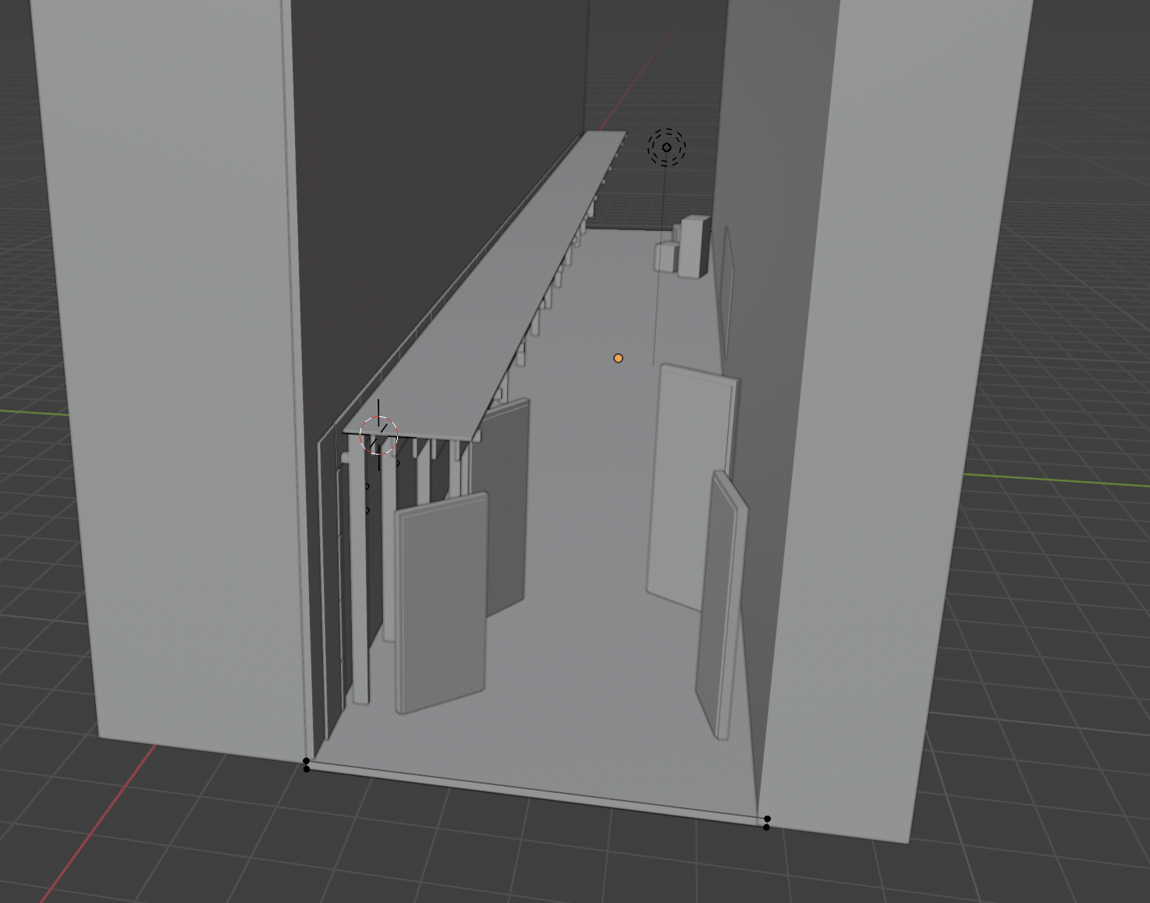
Task: Click the orange object origin dot
Action: pyautogui.click(x=618, y=358)
